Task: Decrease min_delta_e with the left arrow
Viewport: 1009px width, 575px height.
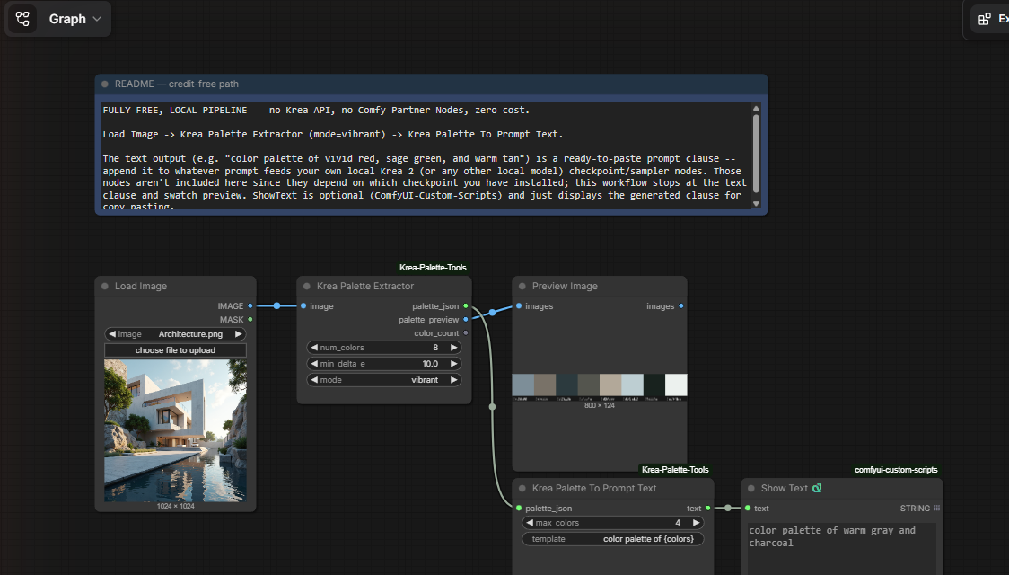Action: pos(314,364)
